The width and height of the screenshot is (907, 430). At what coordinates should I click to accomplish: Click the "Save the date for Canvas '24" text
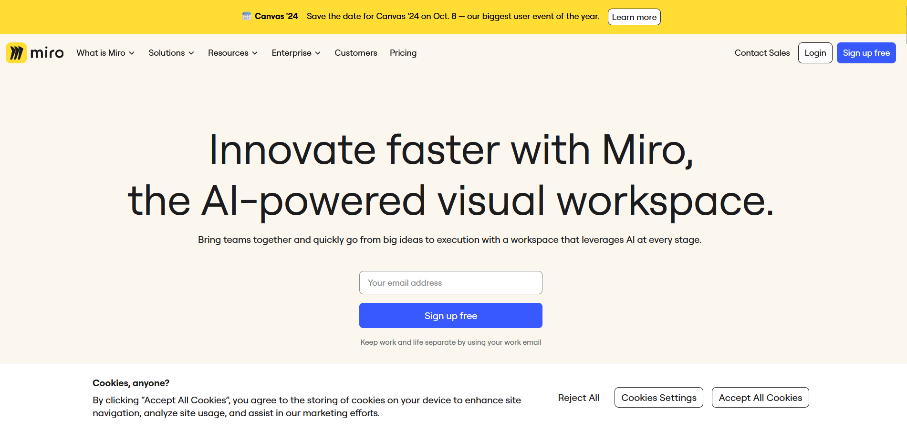pyautogui.click(x=453, y=16)
